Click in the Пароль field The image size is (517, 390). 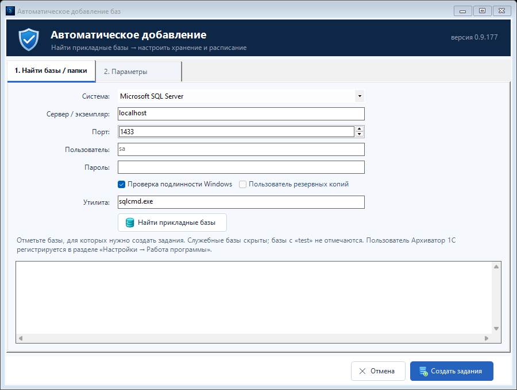[x=241, y=167]
